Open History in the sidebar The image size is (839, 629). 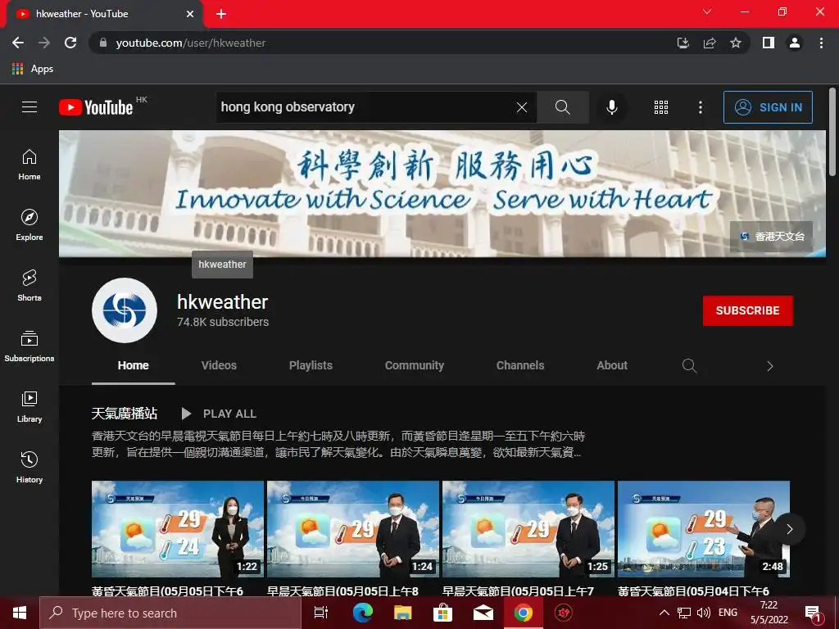(29, 468)
